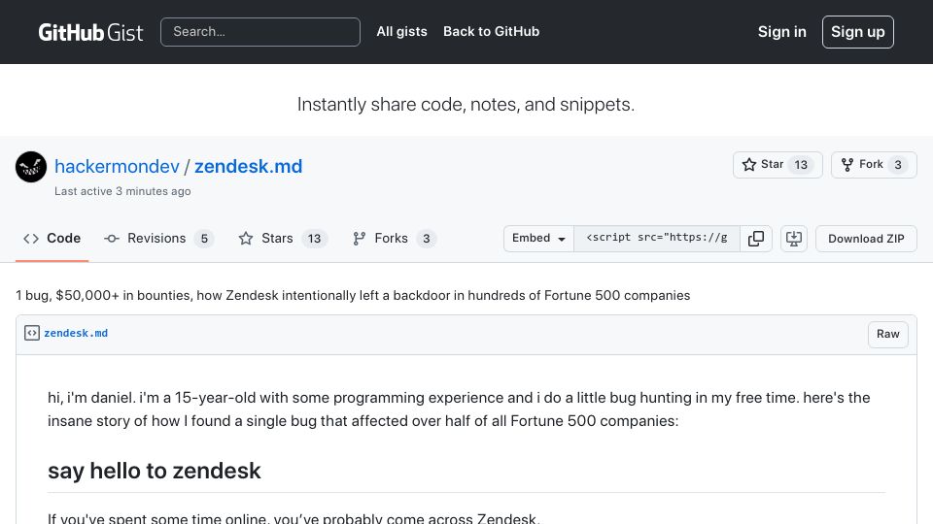Screen dimensions: 933x524
Task: Open the GitHub Gist logo home link
Action: [x=90, y=32]
